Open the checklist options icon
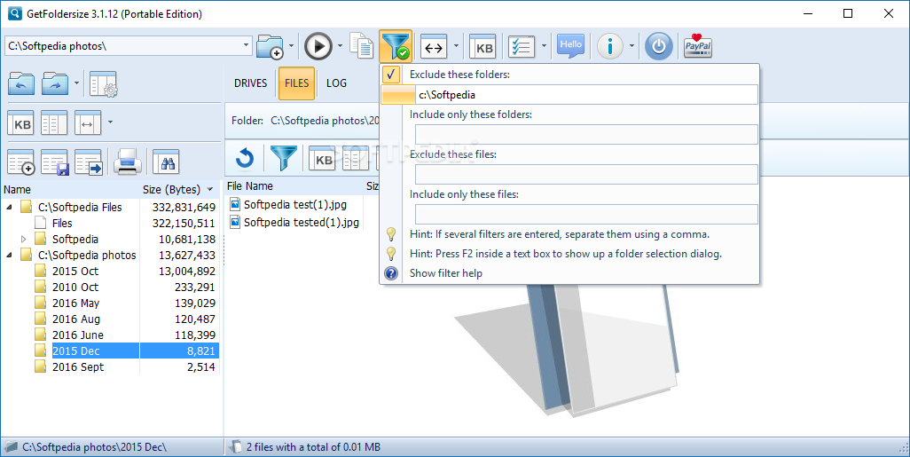 522,46
